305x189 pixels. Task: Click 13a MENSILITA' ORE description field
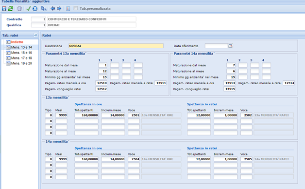pos(161,115)
